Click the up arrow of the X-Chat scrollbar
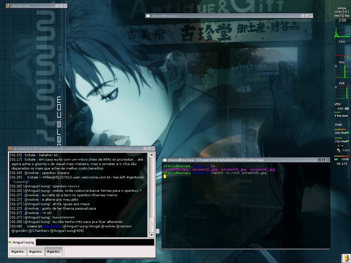The image size is (351, 263). [152, 155]
